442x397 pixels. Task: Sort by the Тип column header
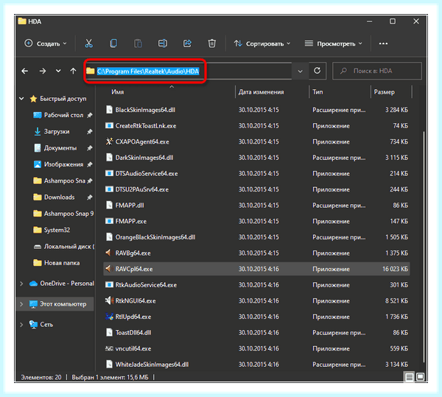[318, 92]
